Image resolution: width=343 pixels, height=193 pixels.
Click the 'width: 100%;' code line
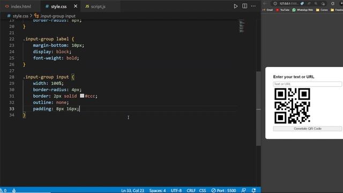[48, 84]
